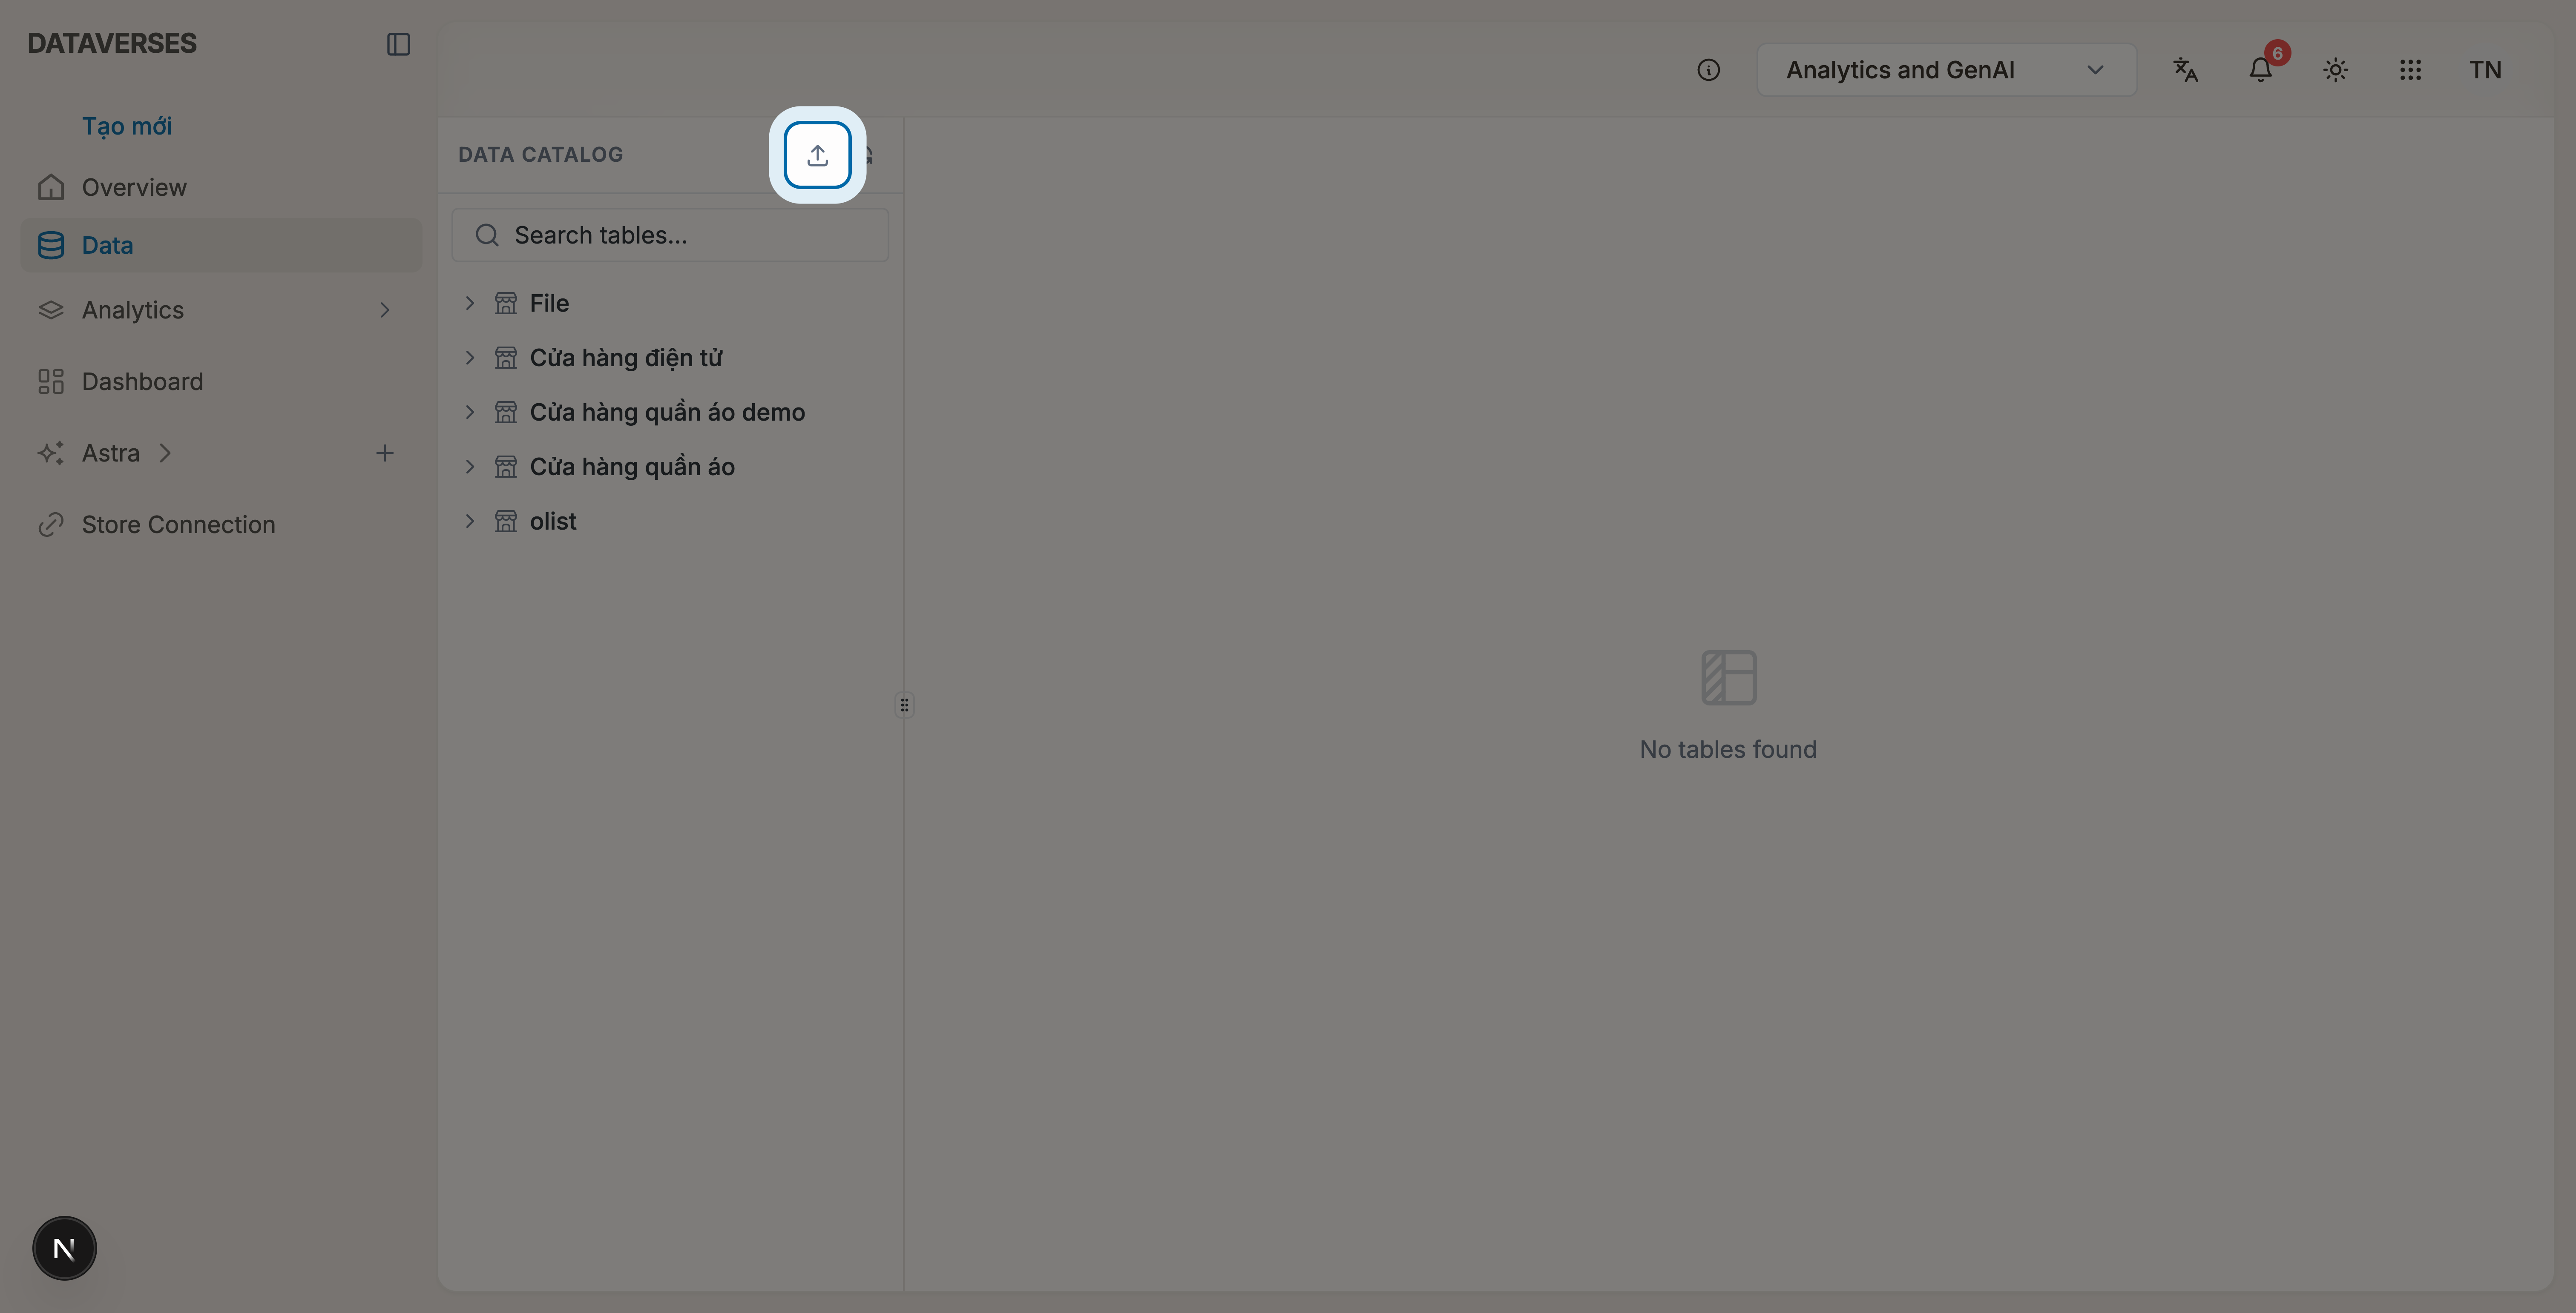Add new Astra item with plus icon

click(x=385, y=454)
